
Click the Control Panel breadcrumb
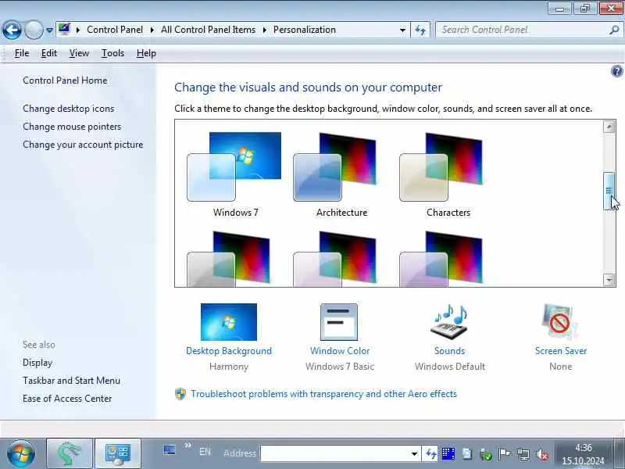115,30
